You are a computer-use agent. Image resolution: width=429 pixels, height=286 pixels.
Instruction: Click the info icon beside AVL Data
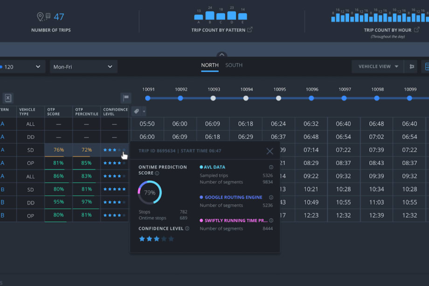(x=270, y=167)
